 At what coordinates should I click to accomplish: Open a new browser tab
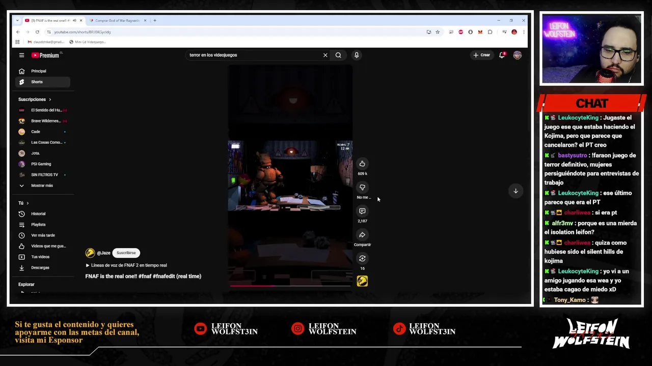click(155, 20)
